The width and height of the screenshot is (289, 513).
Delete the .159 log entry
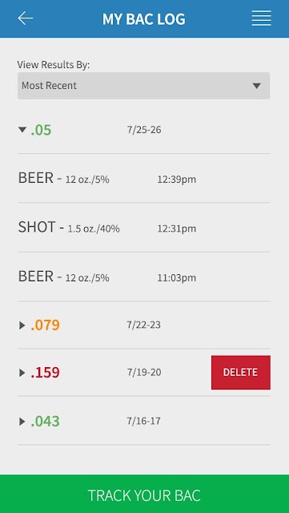pos(241,372)
